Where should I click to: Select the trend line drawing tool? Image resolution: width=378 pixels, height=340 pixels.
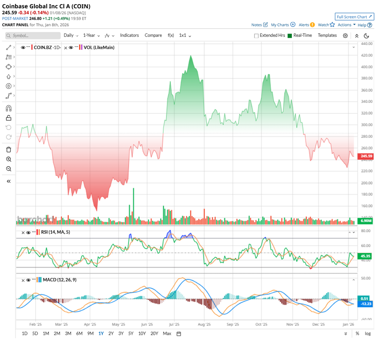(9, 47)
